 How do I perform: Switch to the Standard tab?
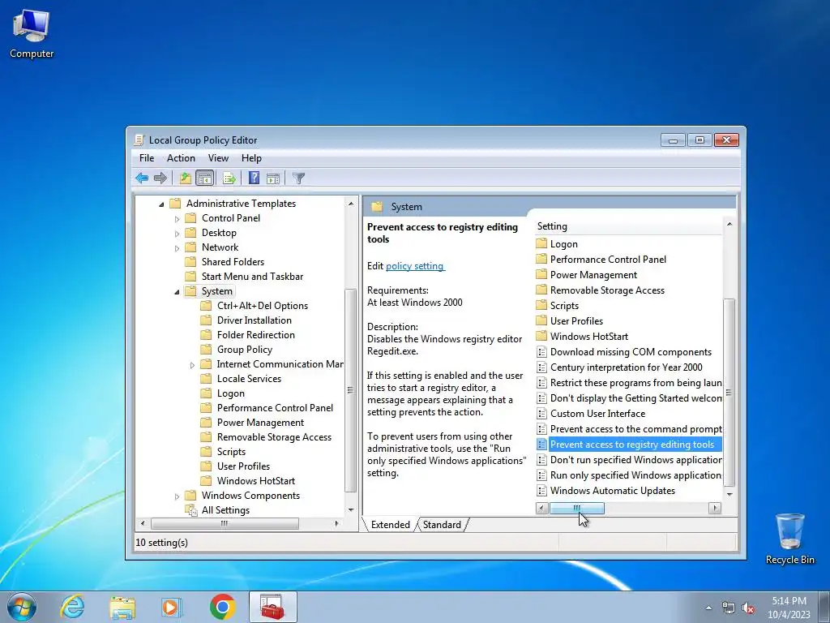point(442,525)
